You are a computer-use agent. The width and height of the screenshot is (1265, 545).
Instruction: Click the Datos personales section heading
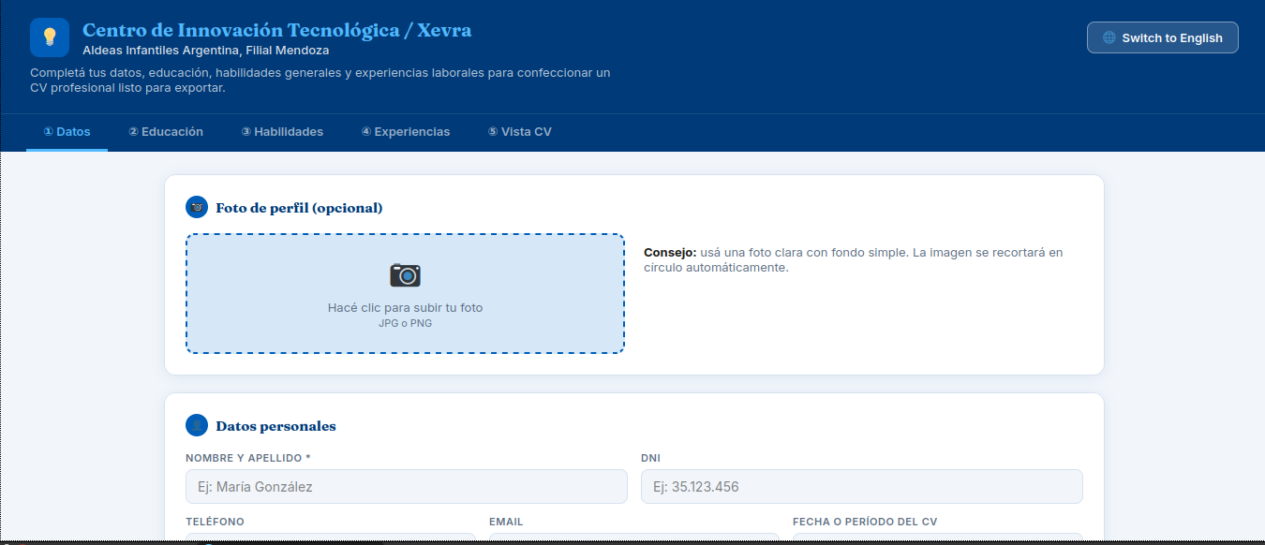275,426
